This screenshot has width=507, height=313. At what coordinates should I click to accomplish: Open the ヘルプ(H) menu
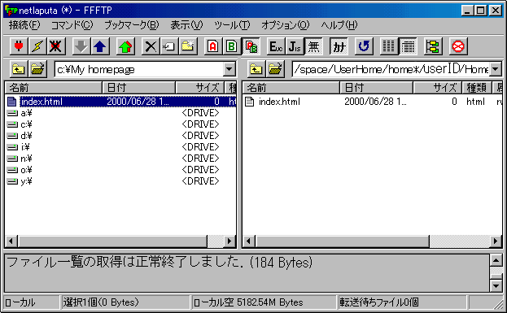click(x=339, y=25)
